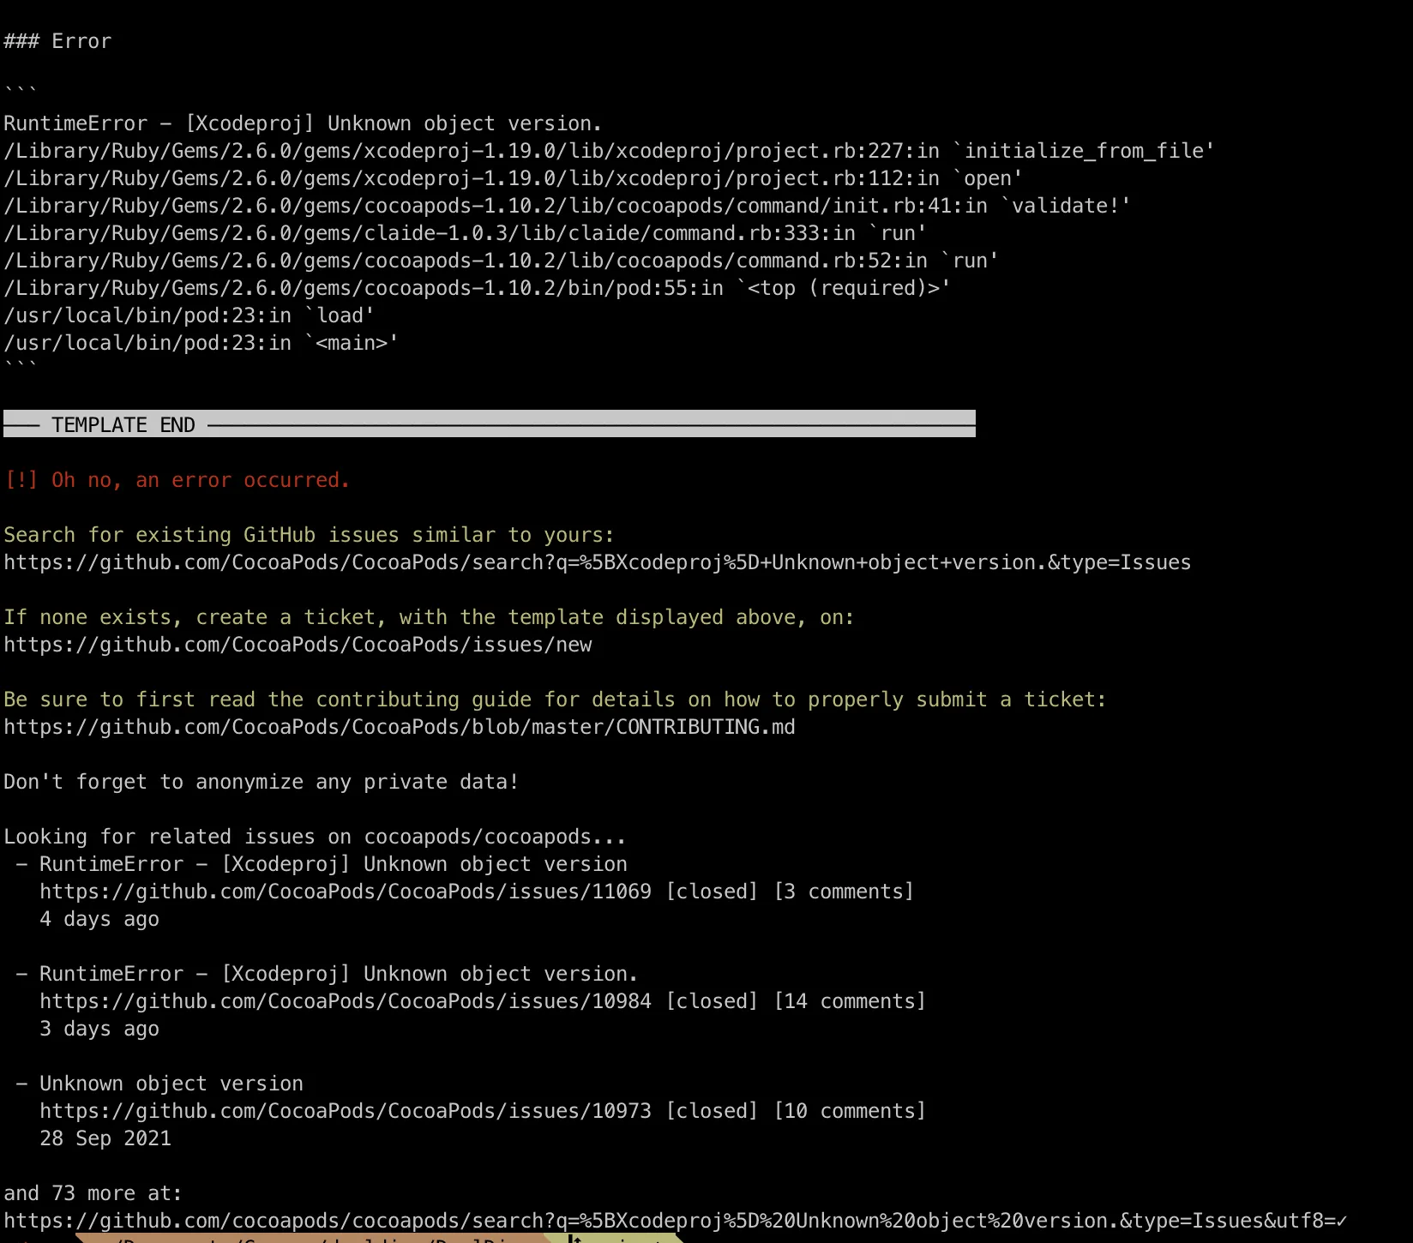Click the 'and 73 more at:' line
The height and width of the screenshot is (1243, 1413).
[x=93, y=1193]
